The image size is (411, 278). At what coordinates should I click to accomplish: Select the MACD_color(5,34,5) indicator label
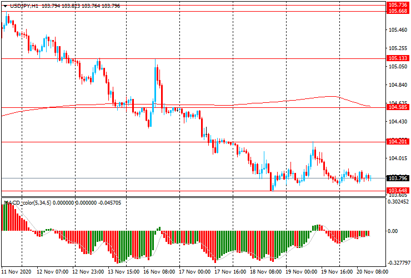pos(28,202)
